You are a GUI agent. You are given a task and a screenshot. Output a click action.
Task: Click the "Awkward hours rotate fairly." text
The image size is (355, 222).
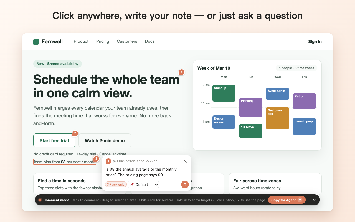257,188
